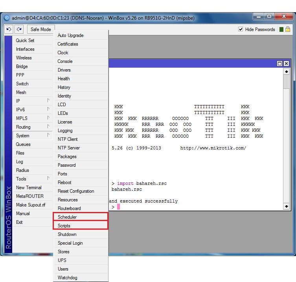The width and height of the screenshot is (296, 282).
Task: Select Routerboard in System submenu
Action: 81,208
